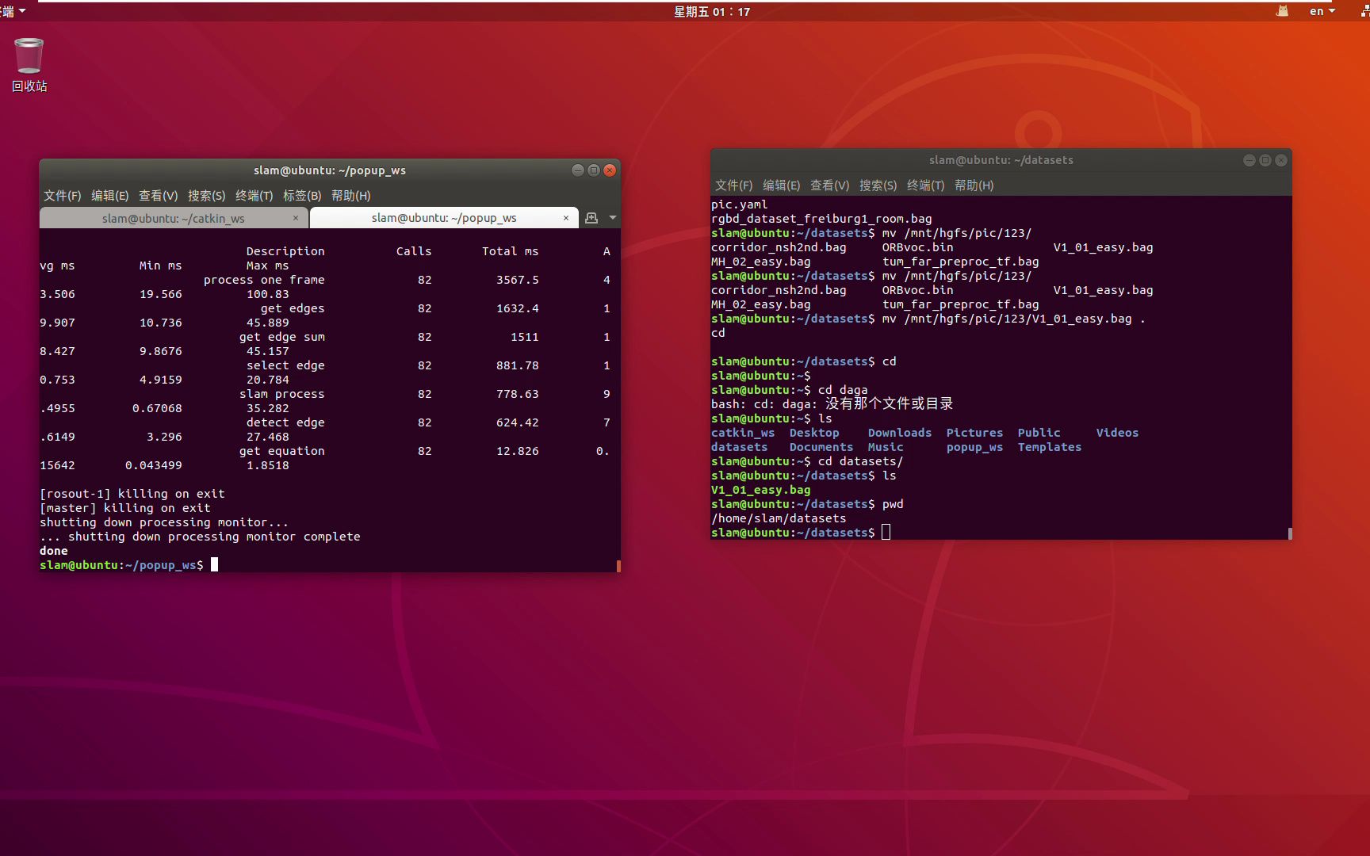1370x856 pixels.
Task: Click the 'select edge' row text
Action: pyautogui.click(x=285, y=365)
